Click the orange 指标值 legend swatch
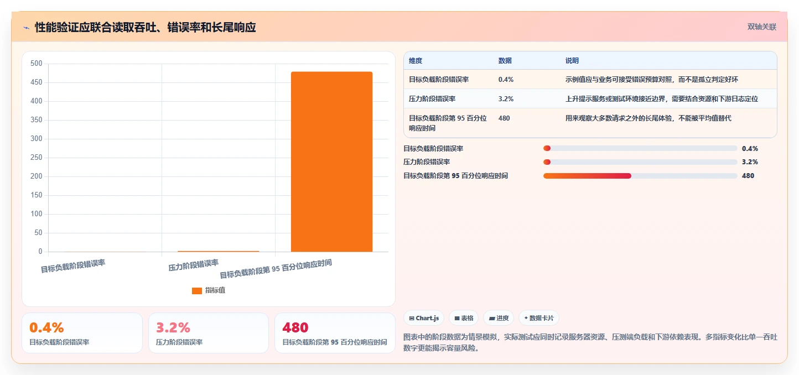The image size is (799, 375). point(197,290)
